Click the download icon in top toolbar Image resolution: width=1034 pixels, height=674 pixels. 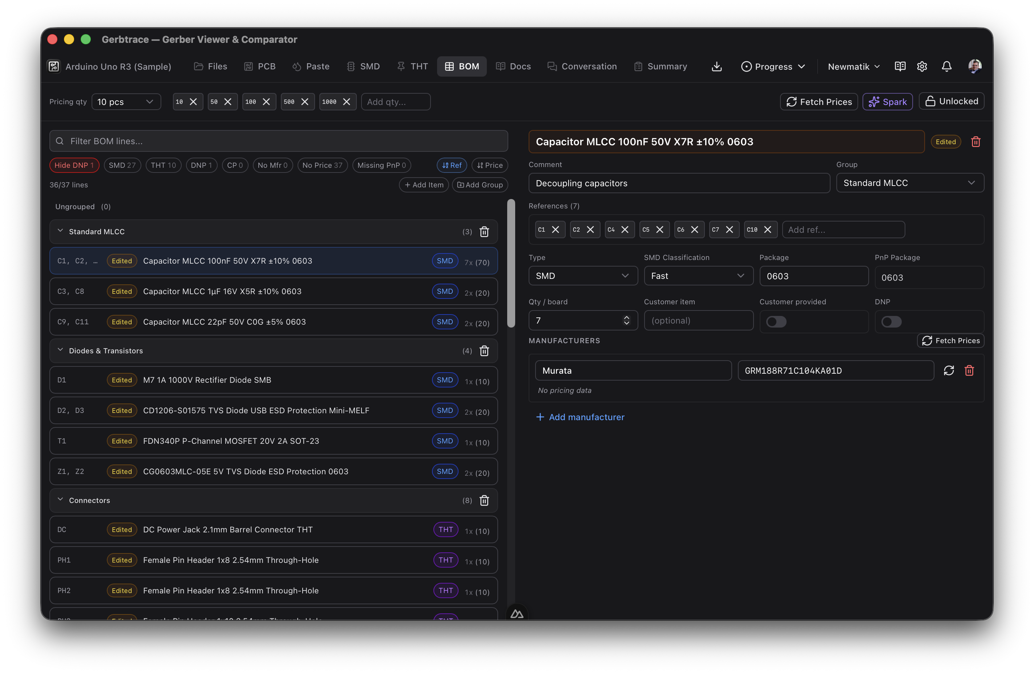tap(716, 66)
